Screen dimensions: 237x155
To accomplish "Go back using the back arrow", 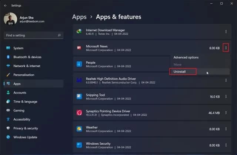I will [5, 6].
